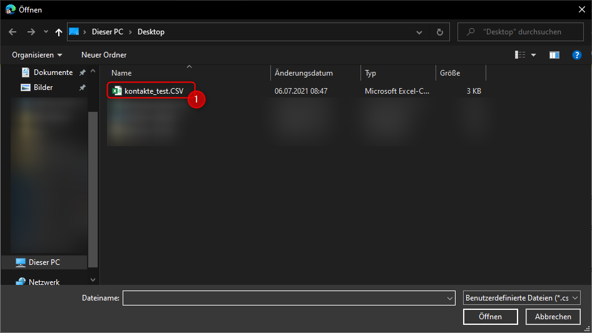Screen dimensions: 592x333
Task: Open recent locations dropdown arrow
Action: click(46, 32)
